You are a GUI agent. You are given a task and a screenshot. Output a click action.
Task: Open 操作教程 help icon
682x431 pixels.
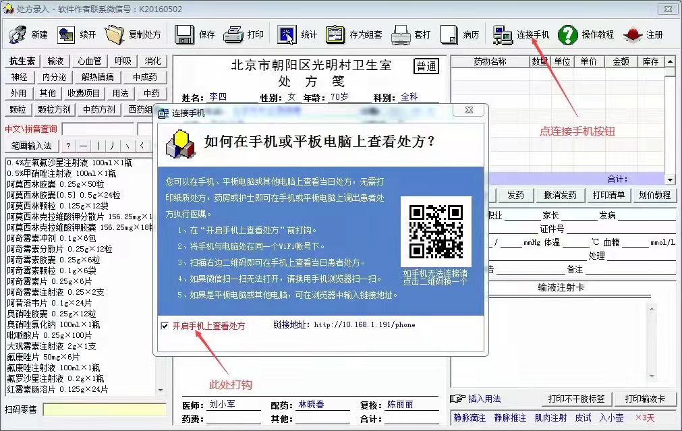(x=568, y=34)
